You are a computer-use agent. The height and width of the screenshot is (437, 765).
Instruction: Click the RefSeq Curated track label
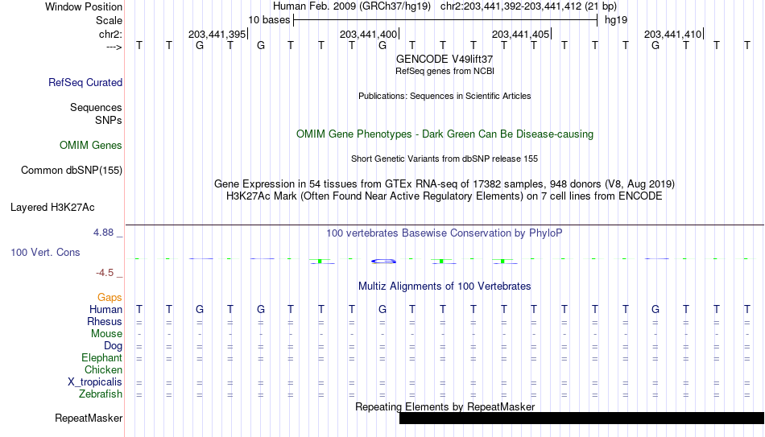85,82
